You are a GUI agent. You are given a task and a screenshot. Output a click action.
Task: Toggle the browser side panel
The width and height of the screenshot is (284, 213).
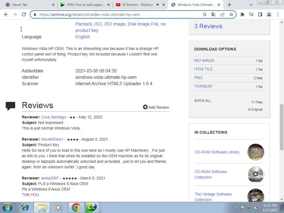click(x=260, y=14)
